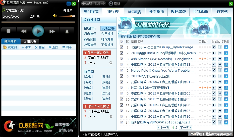Uncheck checkbox for song 6 2013Mc大志
The height and width of the screenshot is (137, 234).
pyautogui.click(x=122, y=76)
